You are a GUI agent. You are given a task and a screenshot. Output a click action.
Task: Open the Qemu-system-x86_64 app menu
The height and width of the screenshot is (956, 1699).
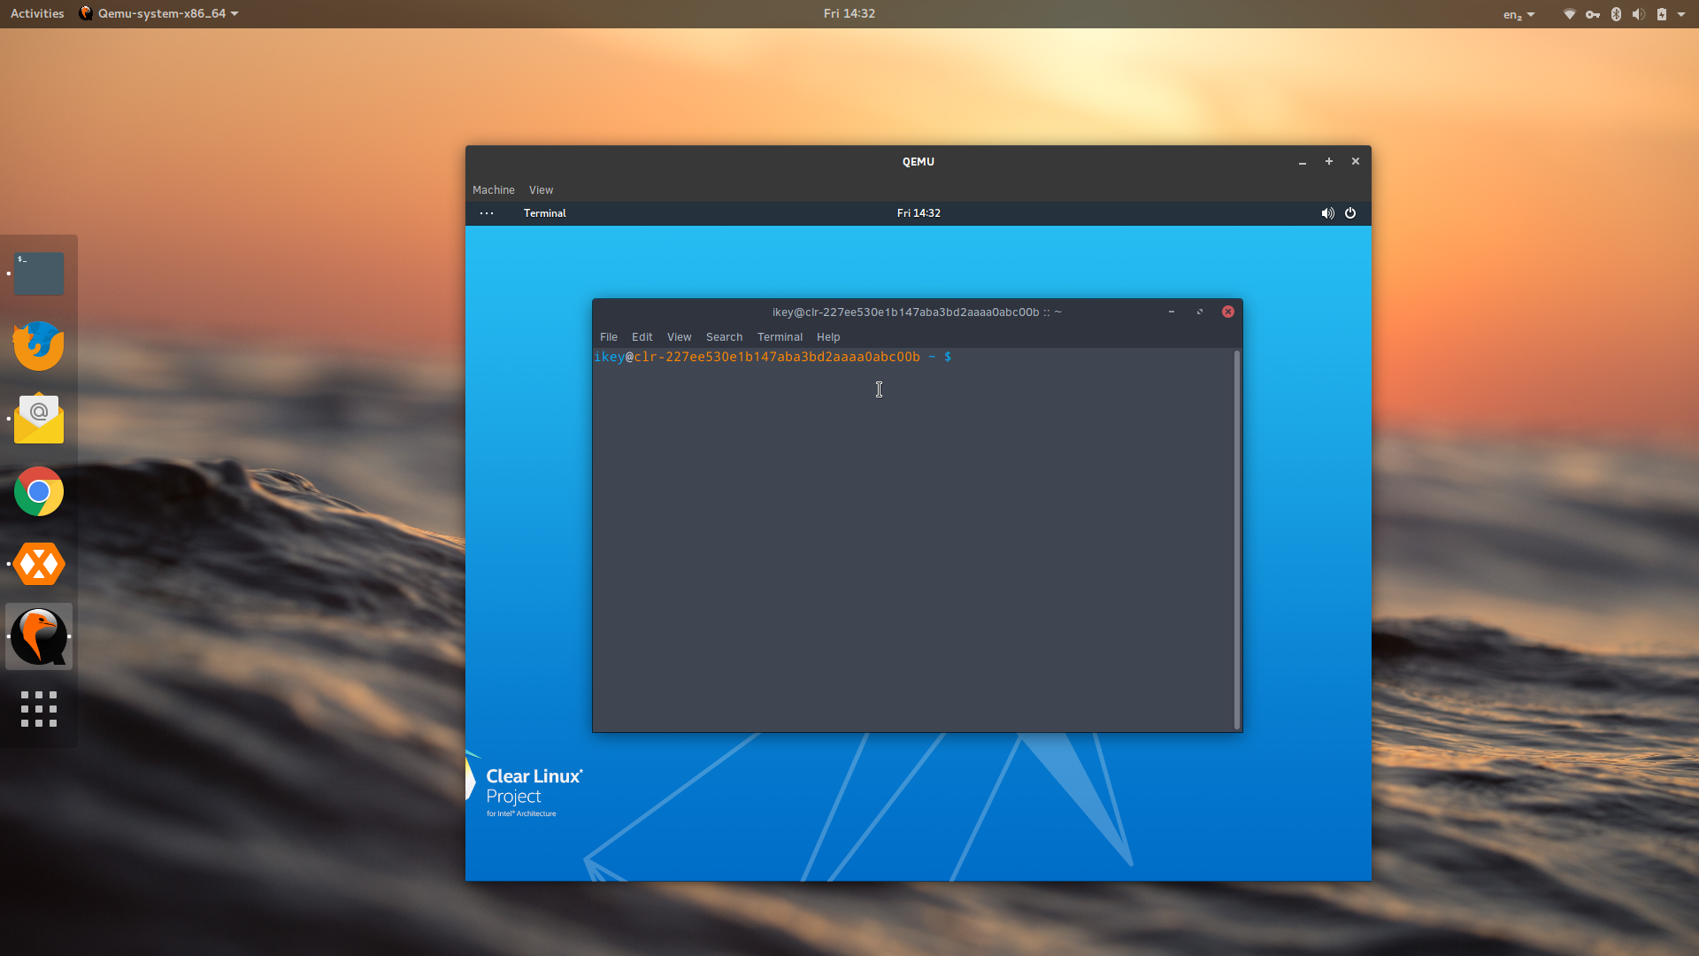(x=159, y=13)
